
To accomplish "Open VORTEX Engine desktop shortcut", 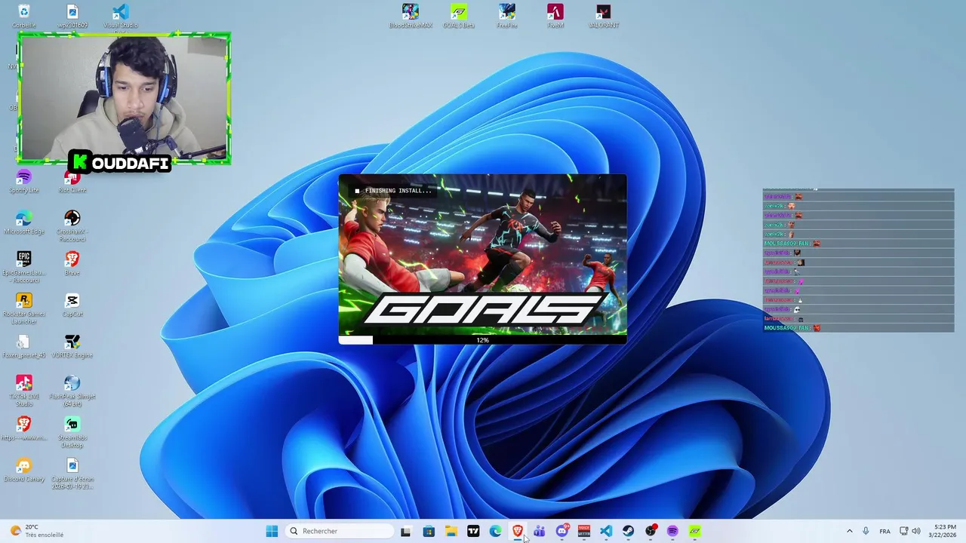I will (72, 347).
